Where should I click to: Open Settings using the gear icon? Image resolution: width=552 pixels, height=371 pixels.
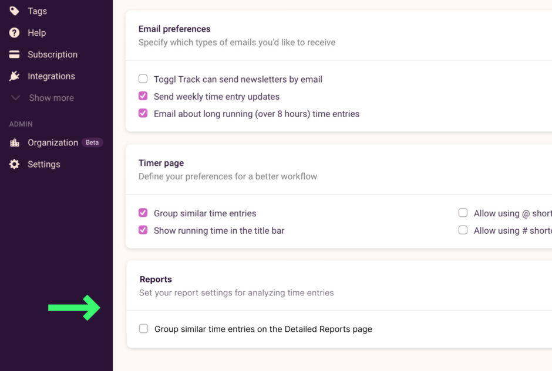tap(14, 164)
